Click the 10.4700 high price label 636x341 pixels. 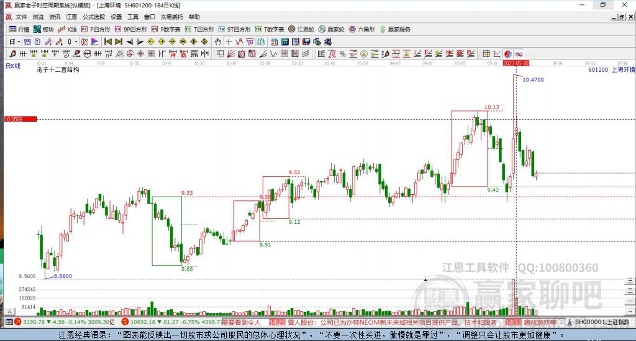click(x=533, y=80)
